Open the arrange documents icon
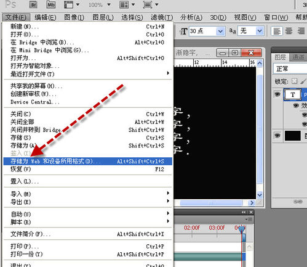The height and width of the screenshot is (267, 307). (x=124, y=4)
